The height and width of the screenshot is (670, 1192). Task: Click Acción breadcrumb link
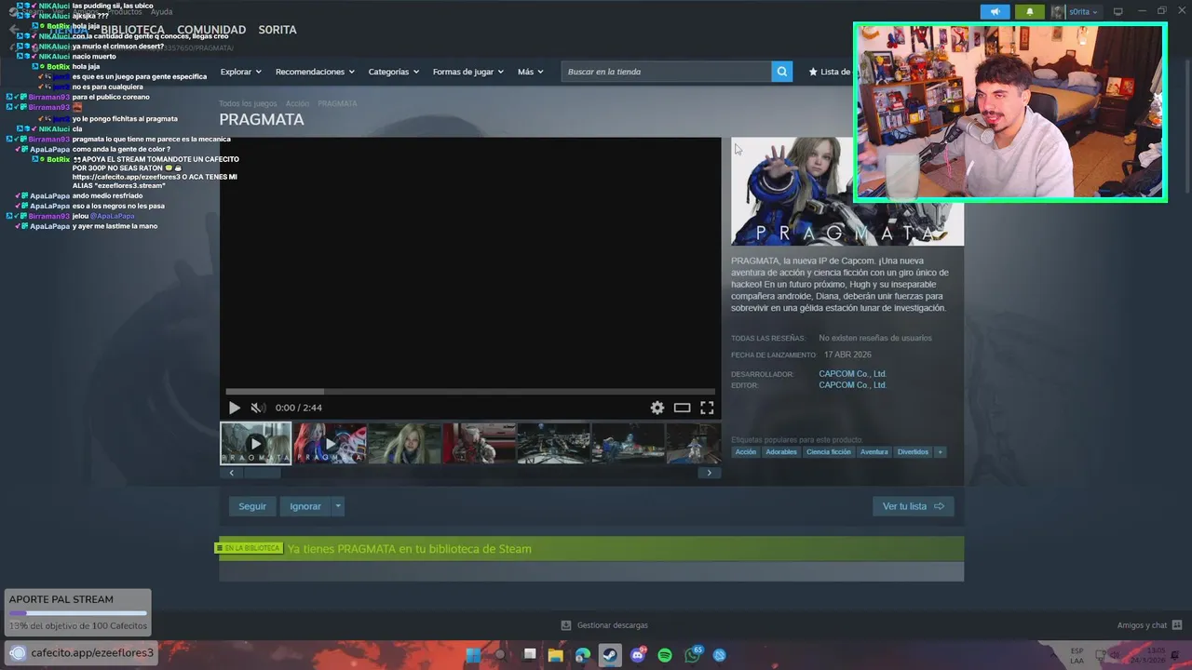(x=297, y=103)
